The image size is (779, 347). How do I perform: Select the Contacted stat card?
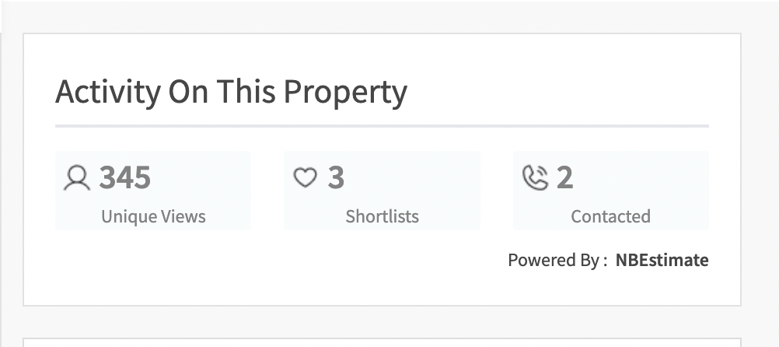611,191
